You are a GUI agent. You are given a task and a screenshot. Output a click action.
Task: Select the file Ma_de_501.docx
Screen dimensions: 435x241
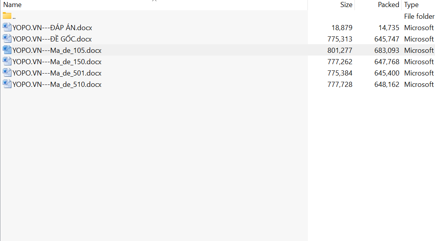[x=57, y=73]
